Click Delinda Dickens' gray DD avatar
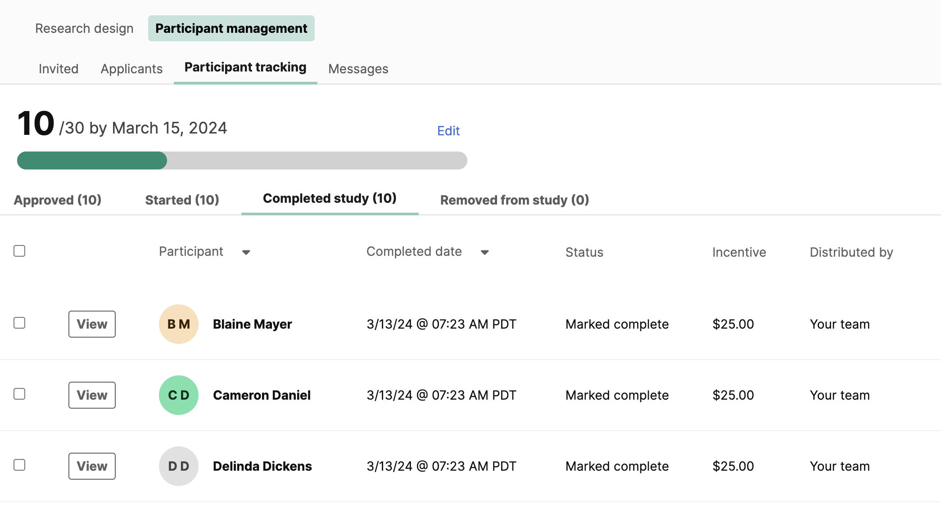The image size is (941, 508). point(179,466)
